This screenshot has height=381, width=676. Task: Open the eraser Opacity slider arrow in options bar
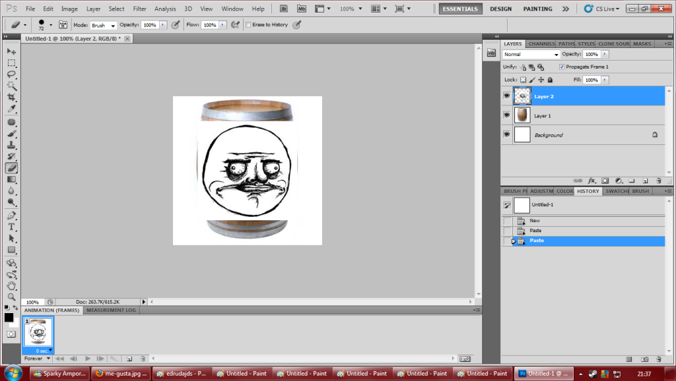pyautogui.click(x=163, y=25)
